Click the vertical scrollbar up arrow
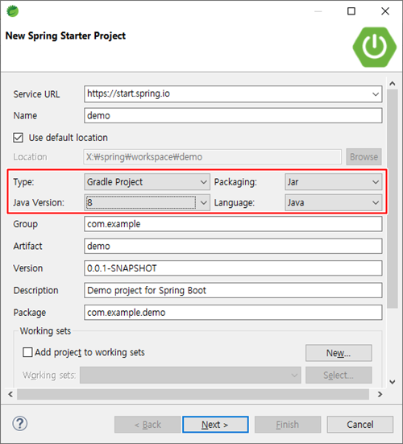The height and width of the screenshot is (444, 403). [393, 84]
